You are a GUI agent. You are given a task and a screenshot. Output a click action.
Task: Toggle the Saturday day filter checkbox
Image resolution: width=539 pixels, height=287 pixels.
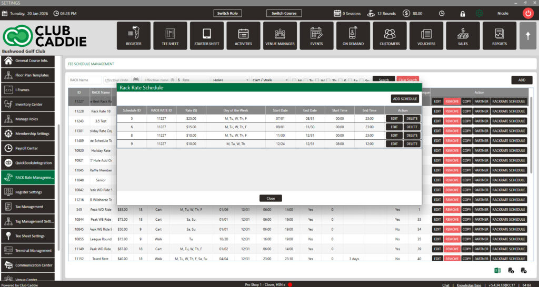pyautogui.click(x=350, y=80)
